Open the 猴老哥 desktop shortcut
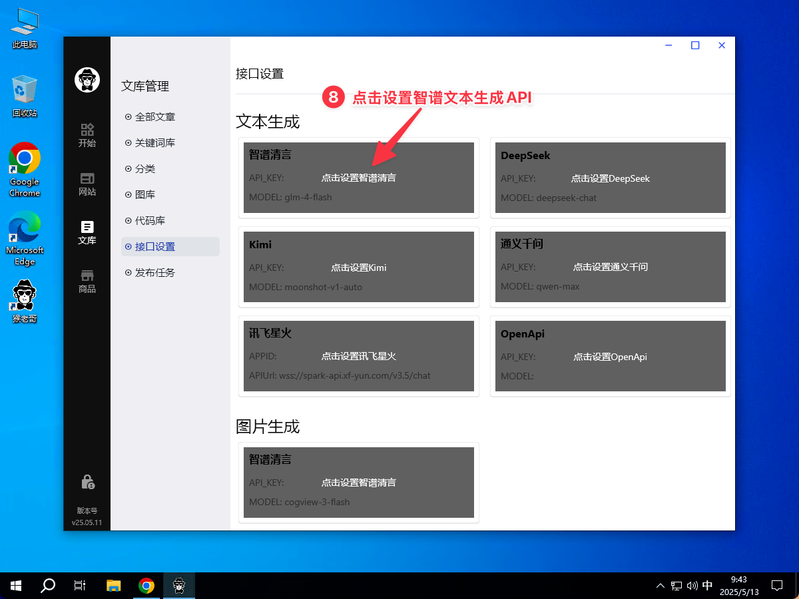 [x=25, y=301]
